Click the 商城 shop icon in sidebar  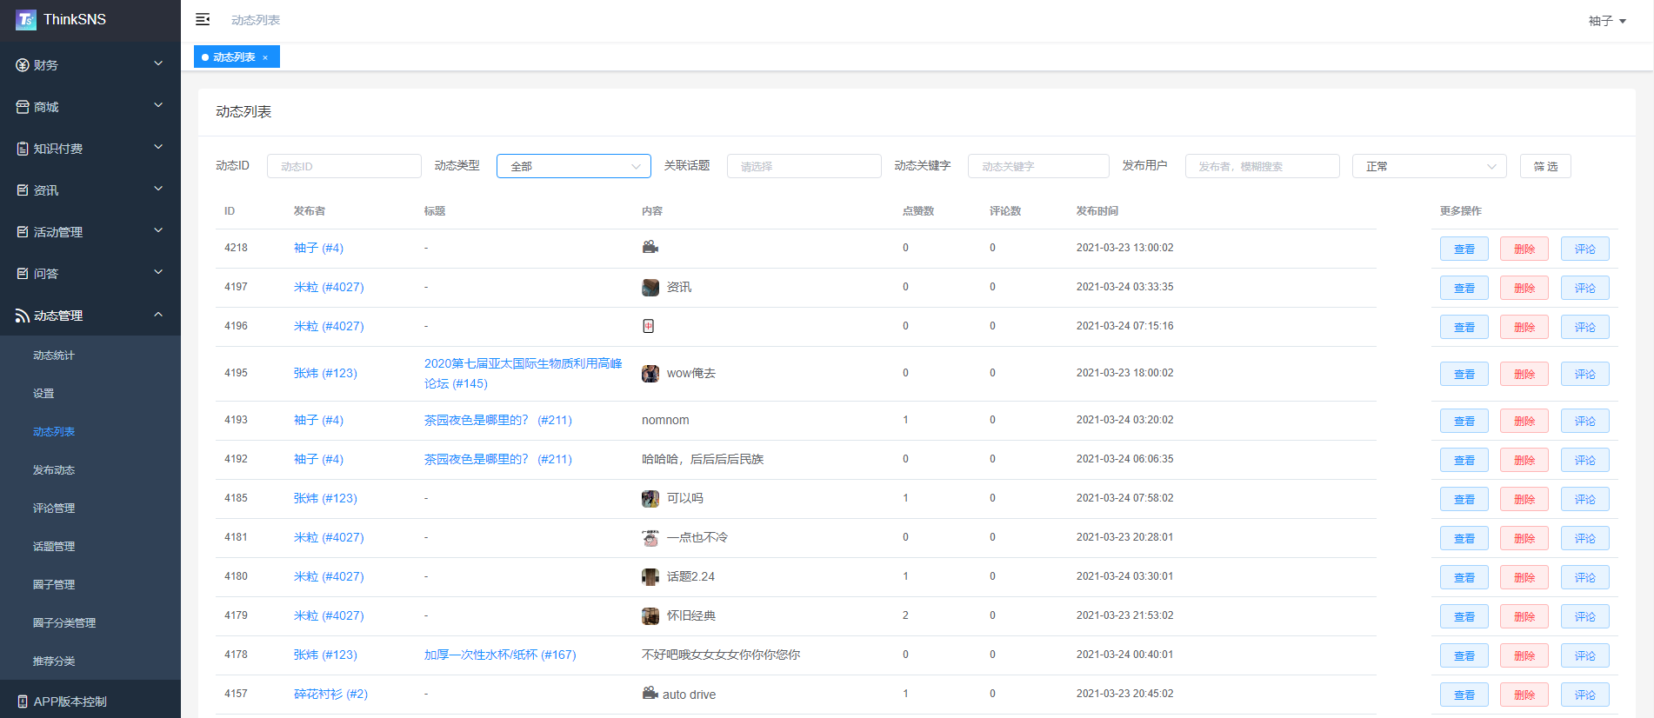point(23,107)
